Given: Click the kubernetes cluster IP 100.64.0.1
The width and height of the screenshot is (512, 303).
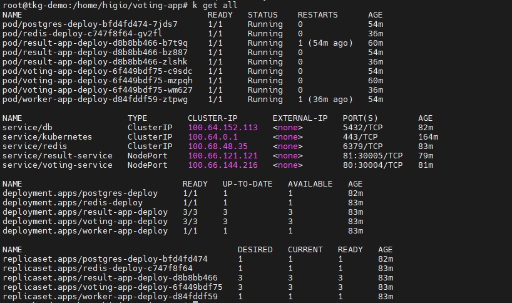Looking at the screenshot, I should (213, 136).
